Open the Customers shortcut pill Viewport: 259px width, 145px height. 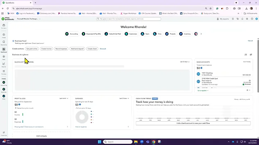(x=131, y=34)
